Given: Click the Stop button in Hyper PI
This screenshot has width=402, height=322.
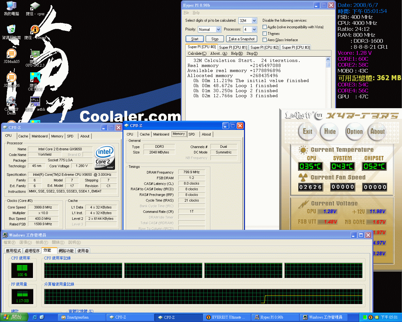Looking at the screenshot, I should [x=215, y=39].
